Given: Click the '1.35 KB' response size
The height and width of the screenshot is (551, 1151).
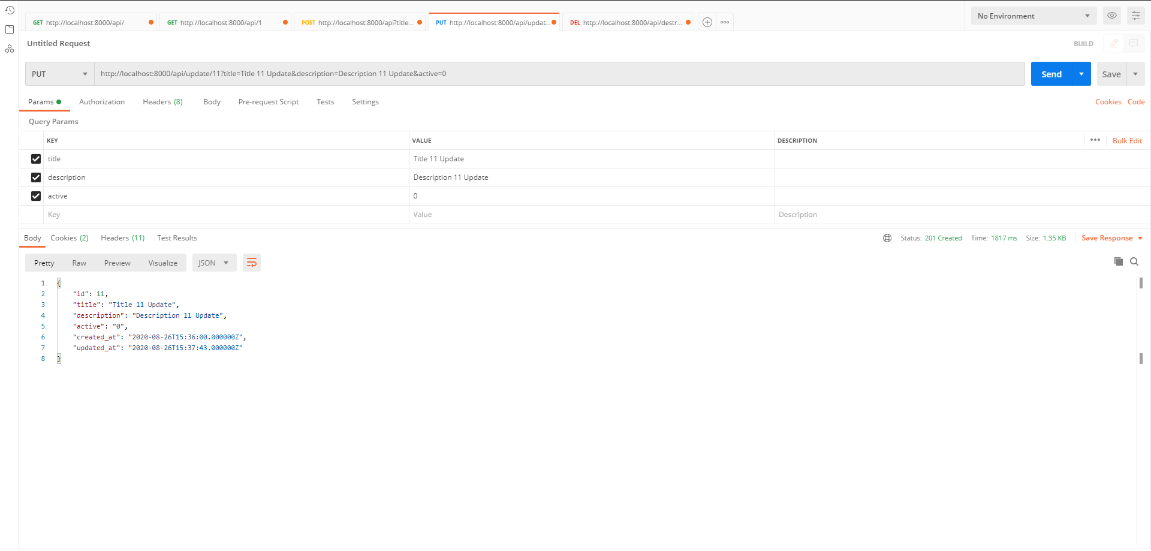Looking at the screenshot, I should [x=1054, y=238].
